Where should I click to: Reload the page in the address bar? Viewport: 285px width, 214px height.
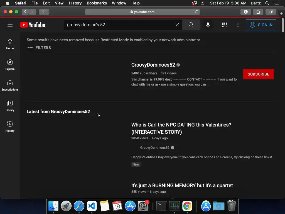point(196,12)
